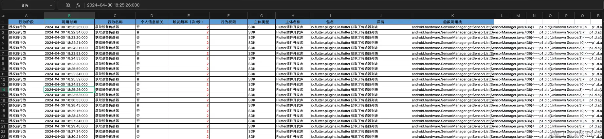Open the zoom magnifier icon beside formula bar
Viewport: 604px width, 139px height.
pyautogui.click(x=68, y=5)
